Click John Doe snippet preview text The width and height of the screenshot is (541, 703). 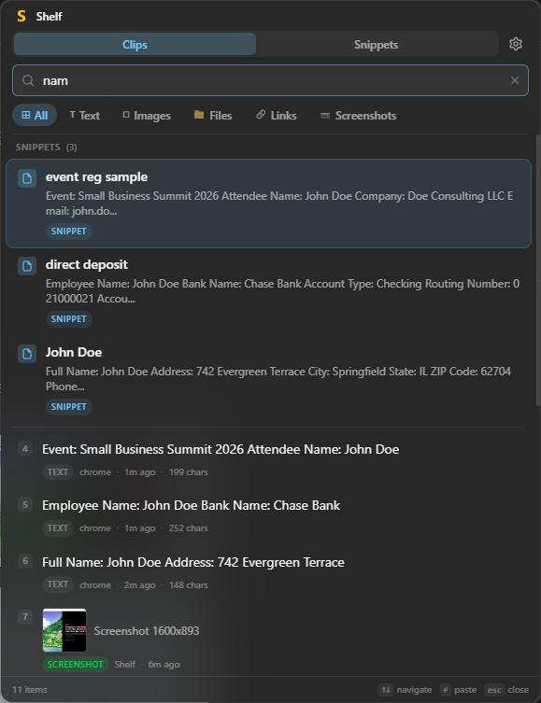pos(278,379)
